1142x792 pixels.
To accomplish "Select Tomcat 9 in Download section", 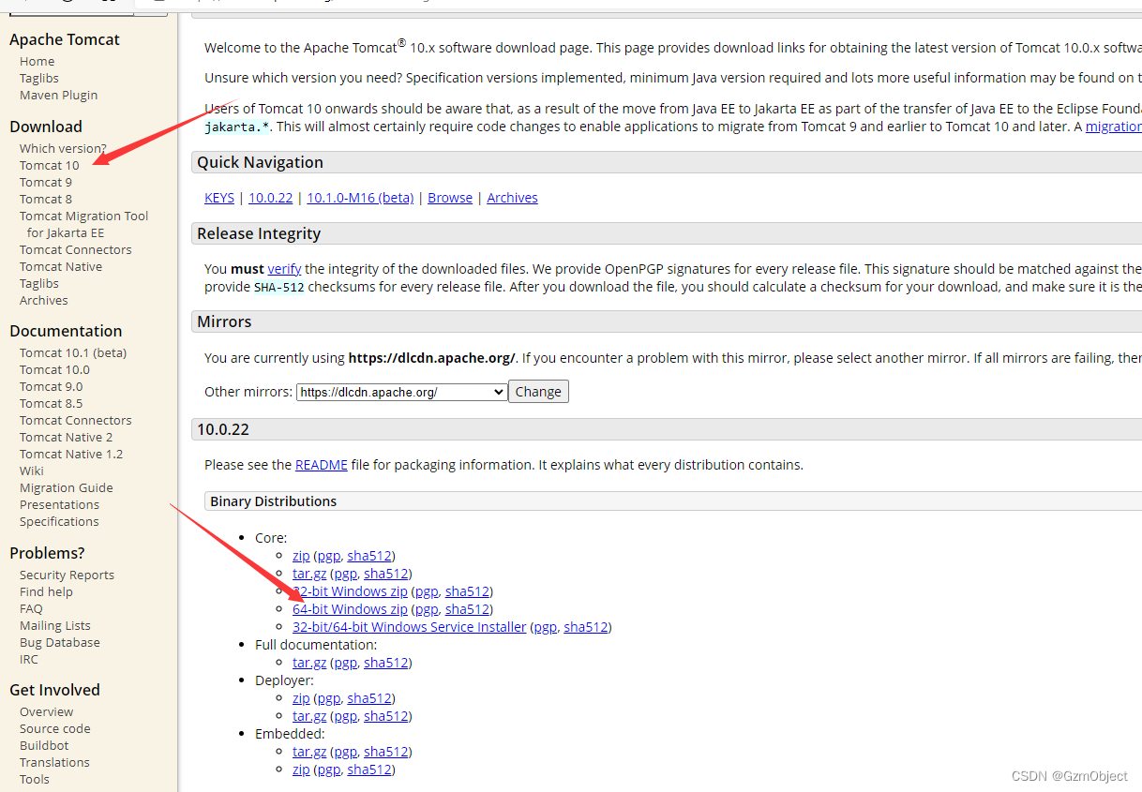I will (x=46, y=182).
